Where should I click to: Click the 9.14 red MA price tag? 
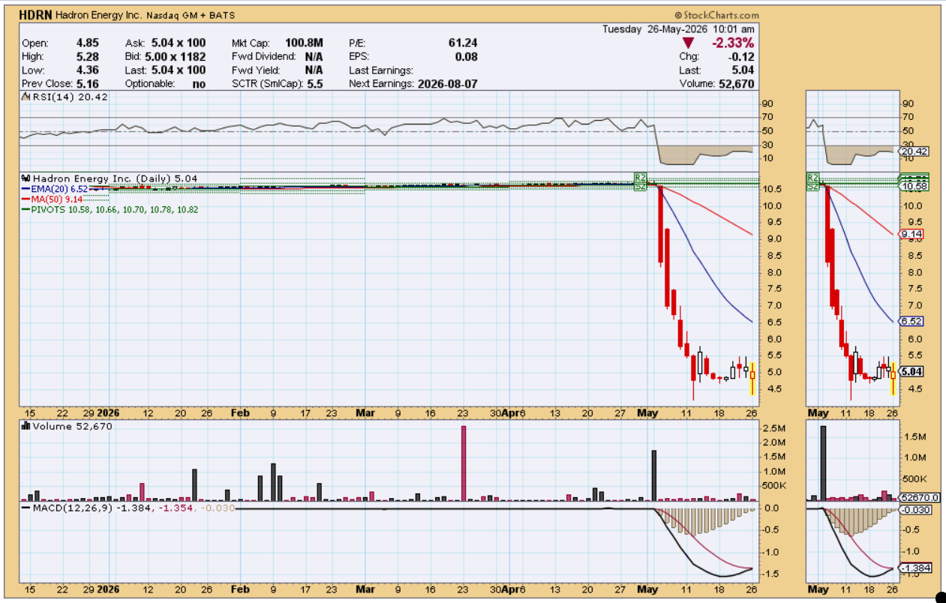(911, 235)
